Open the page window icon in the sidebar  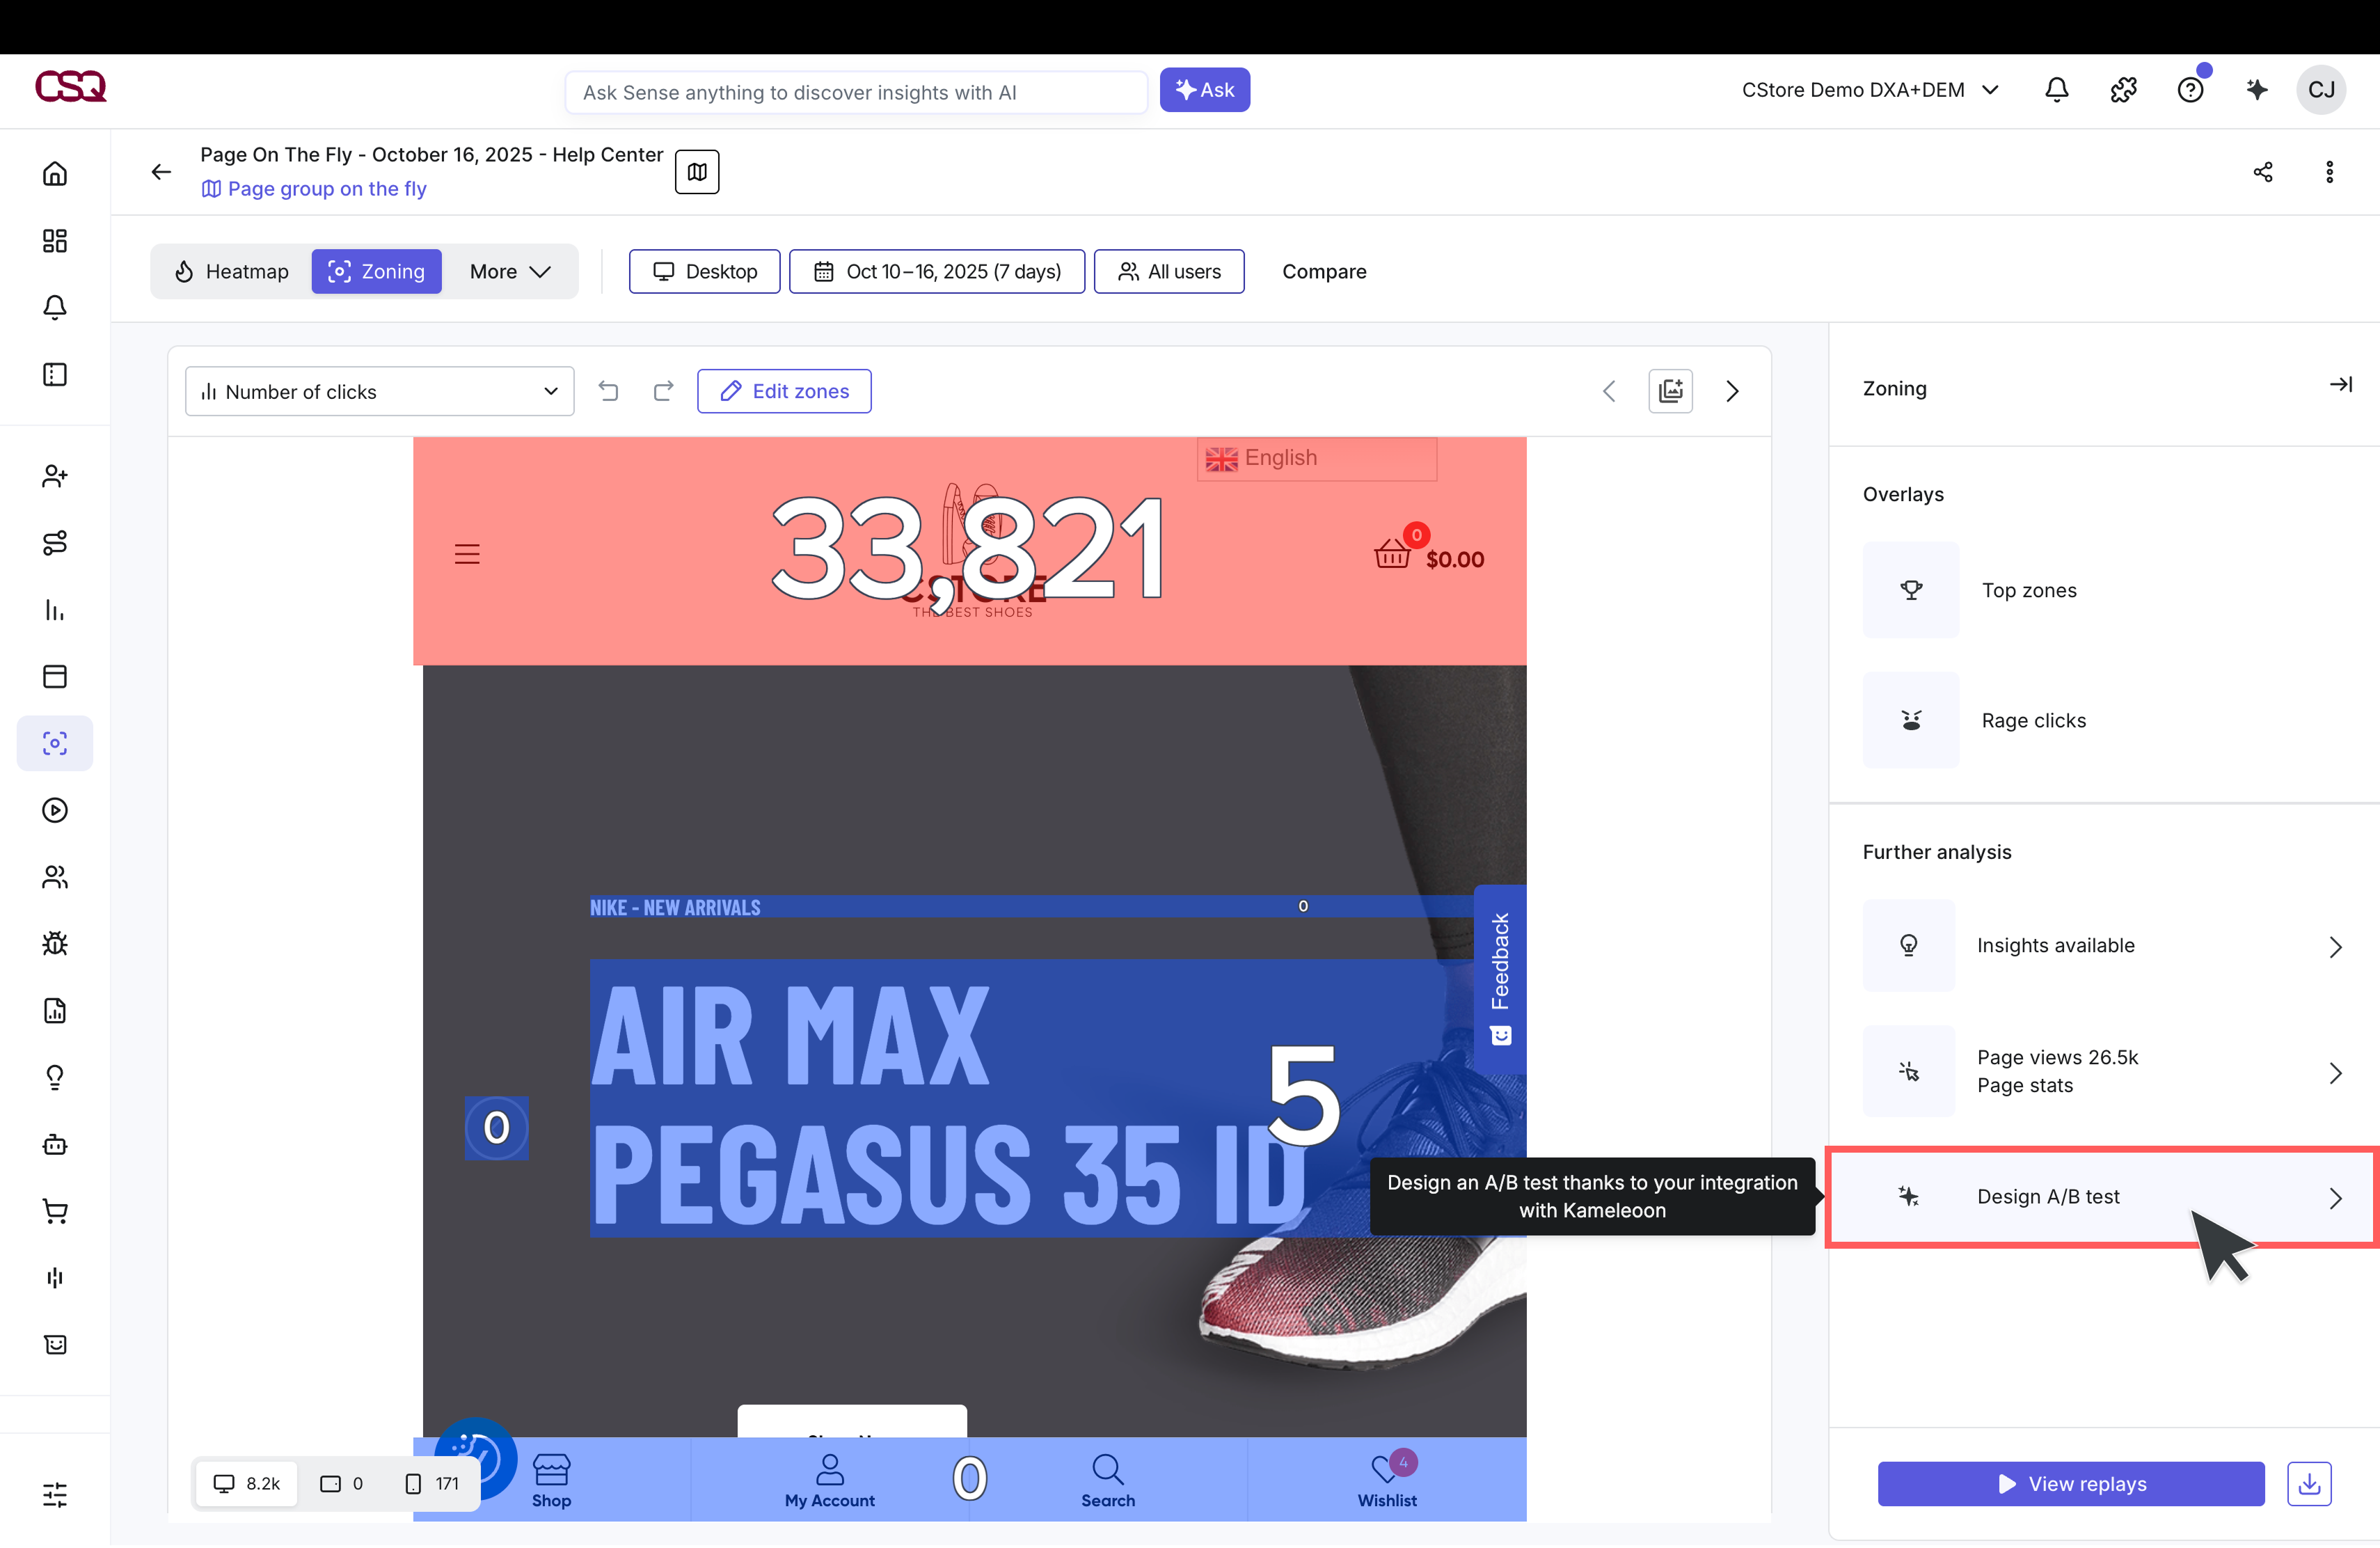click(x=55, y=677)
